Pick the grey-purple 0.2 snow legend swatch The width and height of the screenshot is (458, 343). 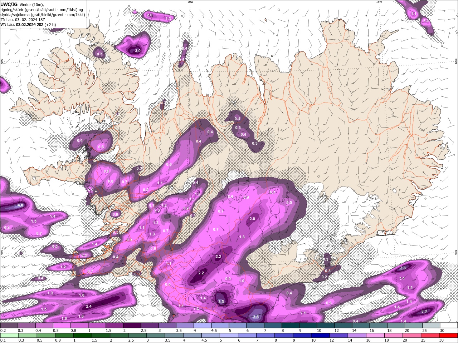[x=9, y=325]
